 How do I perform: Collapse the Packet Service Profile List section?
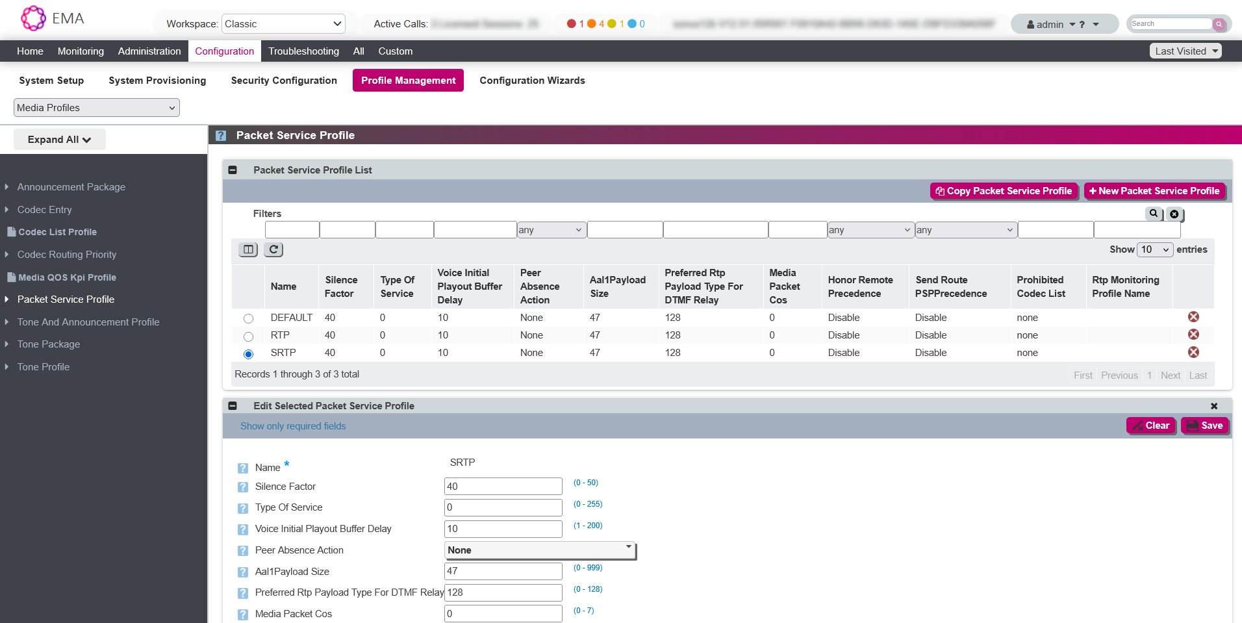pos(233,170)
